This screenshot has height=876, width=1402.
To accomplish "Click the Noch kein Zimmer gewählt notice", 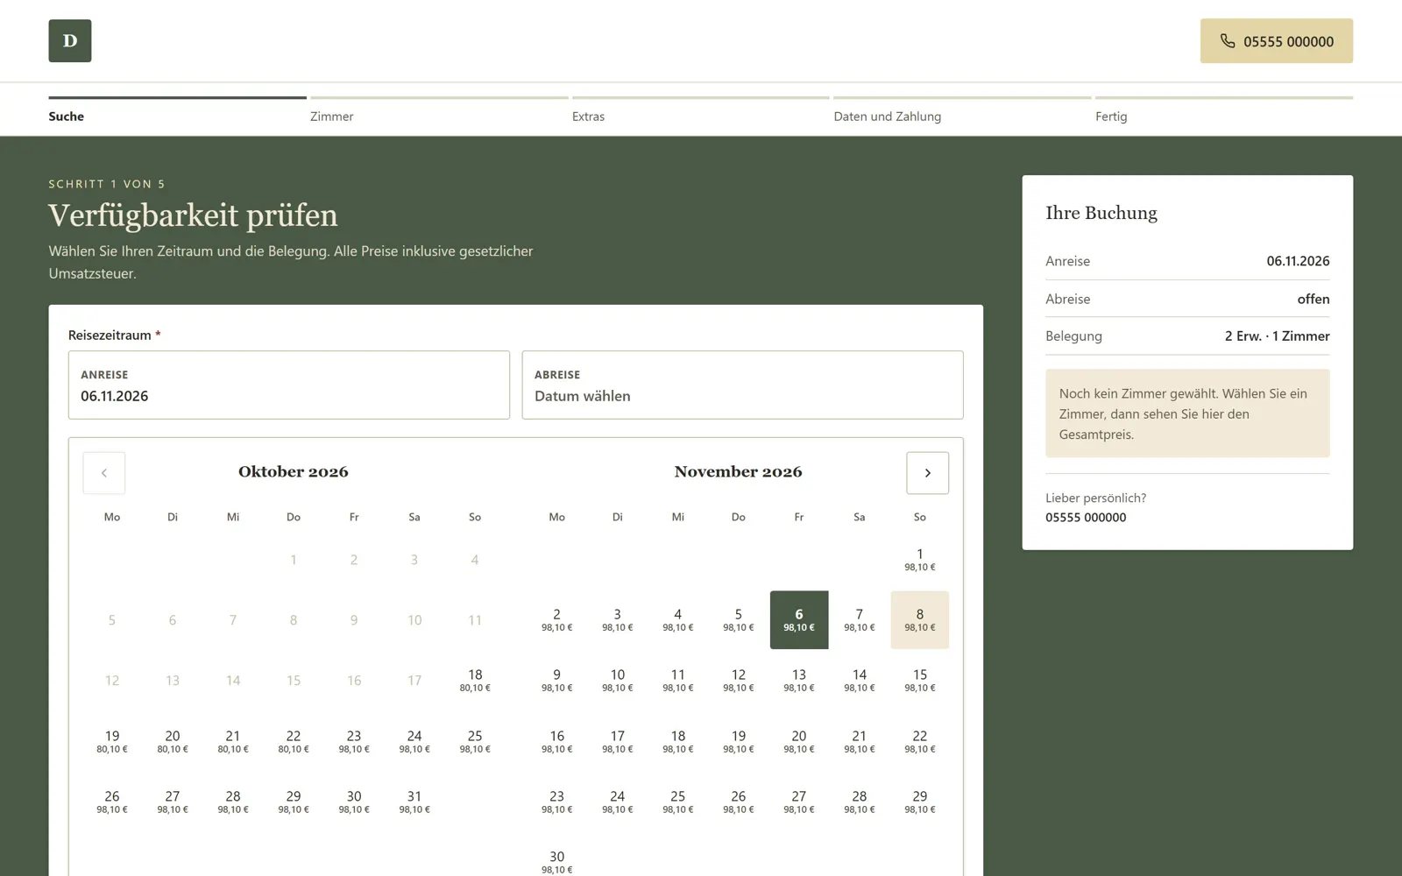I will (1187, 413).
